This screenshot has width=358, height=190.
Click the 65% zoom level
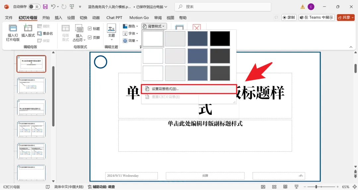pyautogui.click(x=346, y=187)
